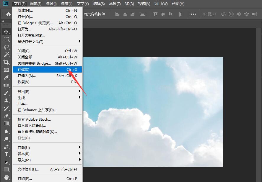Choose 在 Bridge 中浏览(B)... entry

(47, 23)
